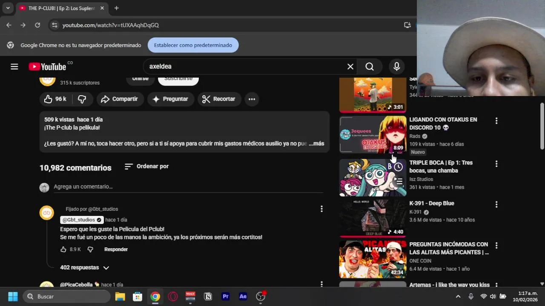Open the YouTube hamburger guide menu
545x306 pixels.
(14, 66)
